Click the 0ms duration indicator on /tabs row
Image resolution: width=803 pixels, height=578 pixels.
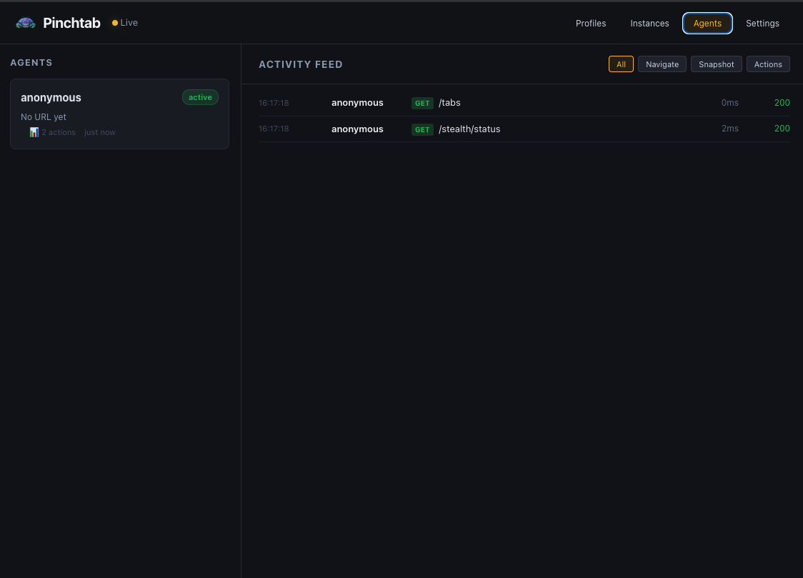[729, 103]
